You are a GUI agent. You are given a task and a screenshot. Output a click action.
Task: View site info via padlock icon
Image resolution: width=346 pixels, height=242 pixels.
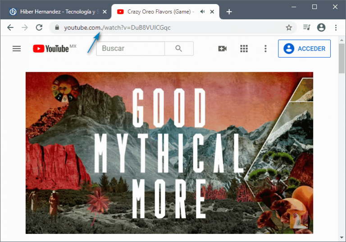click(57, 27)
